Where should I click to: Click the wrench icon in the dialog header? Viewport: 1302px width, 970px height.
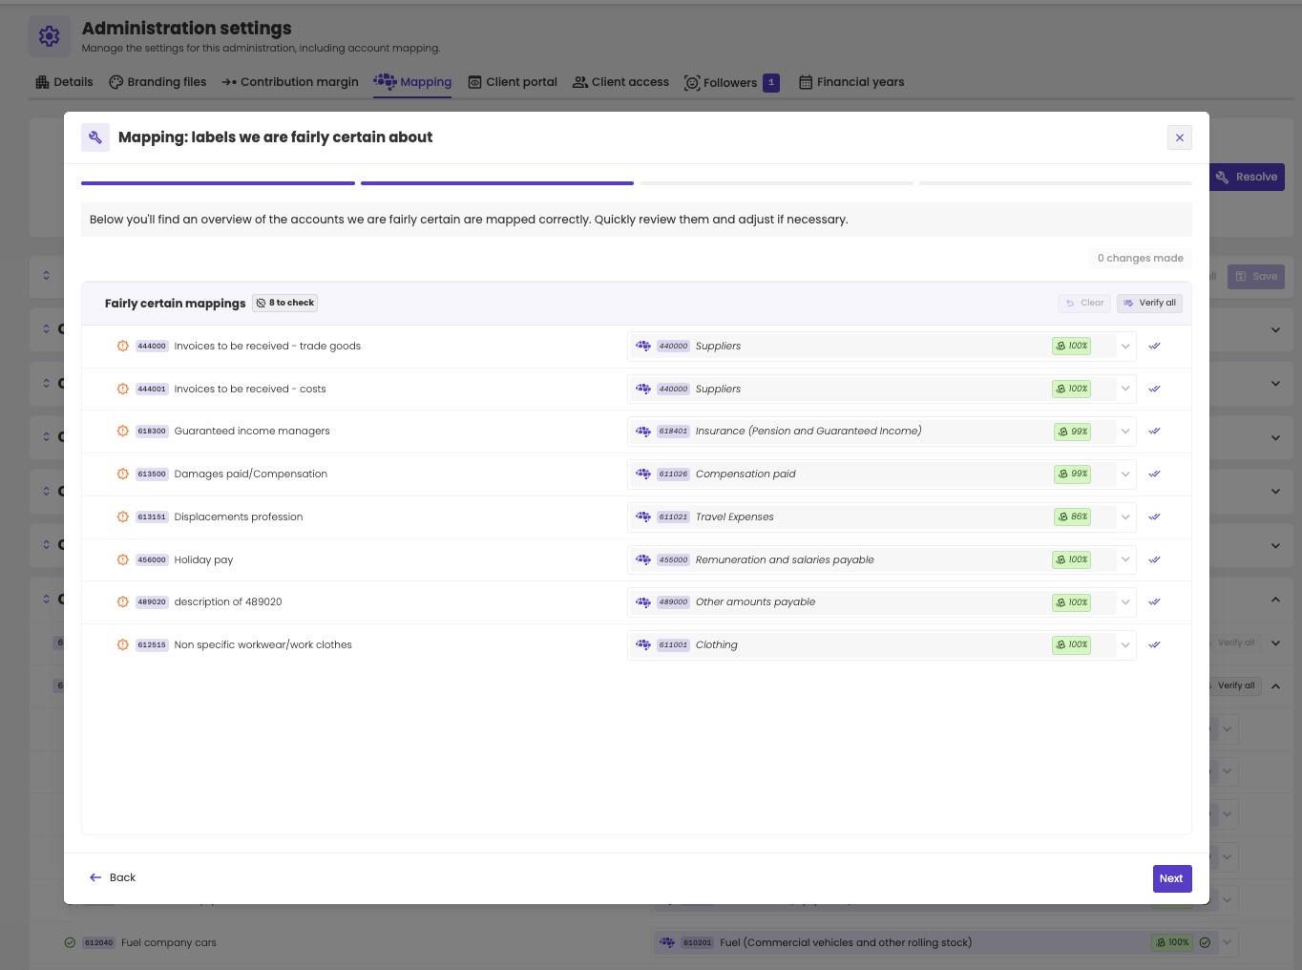pyautogui.click(x=95, y=137)
